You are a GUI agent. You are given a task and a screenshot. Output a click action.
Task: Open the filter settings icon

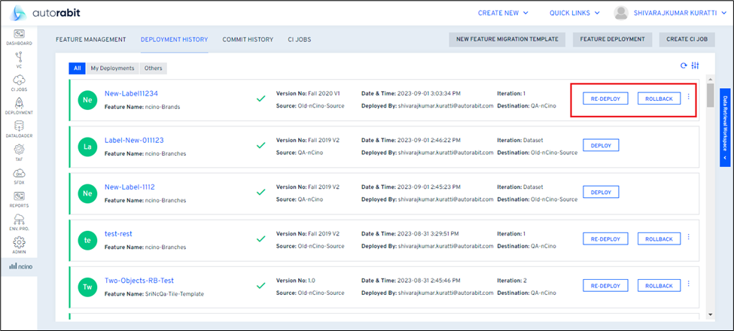click(x=695, y=65)
